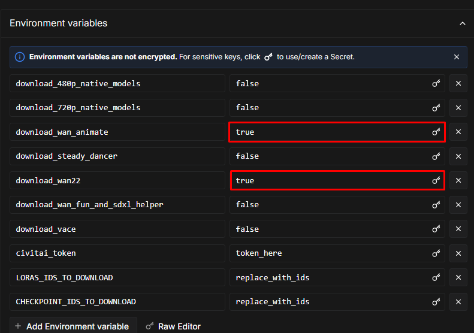Remove the download_720p_native_models variable
This screenshot has height=333, width=474.
tap(458, 108)
